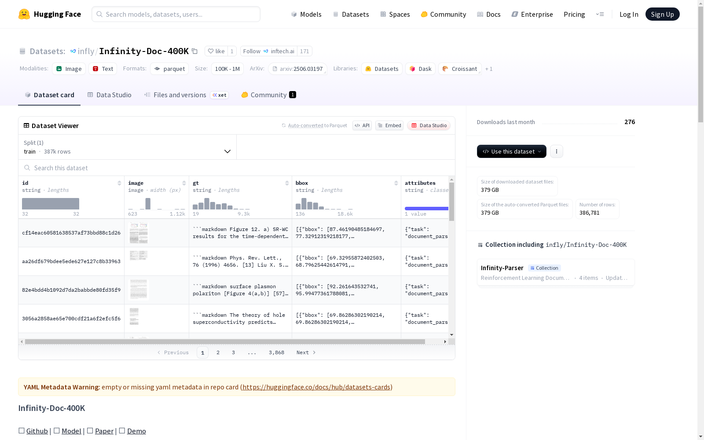The height and width of the screenshot is (440, 704).
Task: Click the Embed viewer button
Action: click(389, 125)
